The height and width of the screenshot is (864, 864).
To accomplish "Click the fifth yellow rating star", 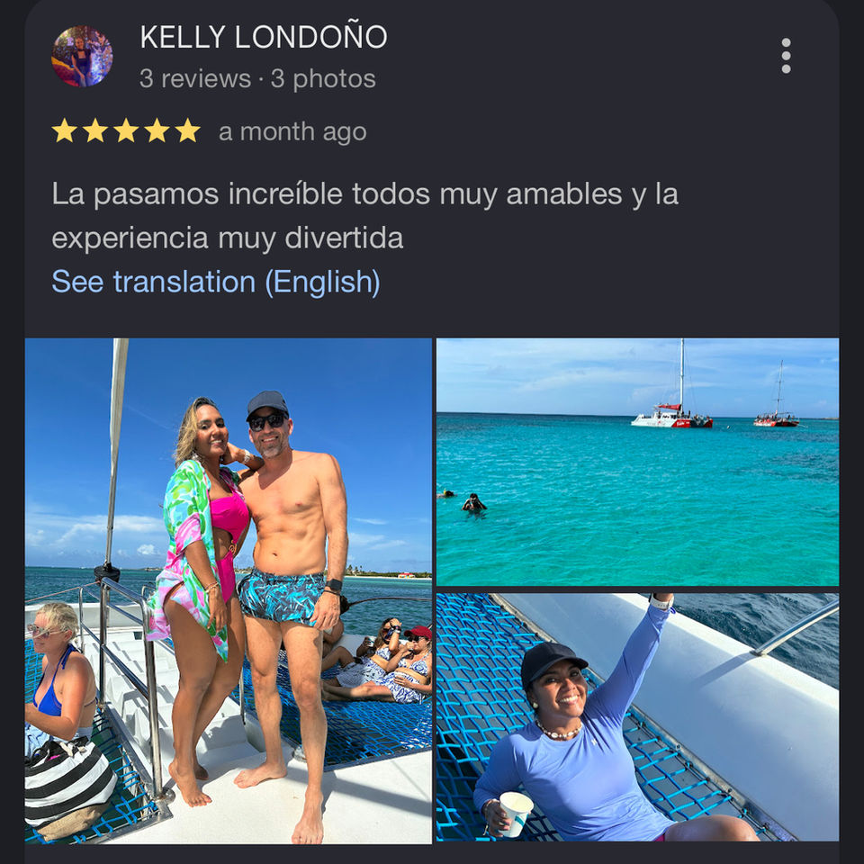I will coord(188,130).
